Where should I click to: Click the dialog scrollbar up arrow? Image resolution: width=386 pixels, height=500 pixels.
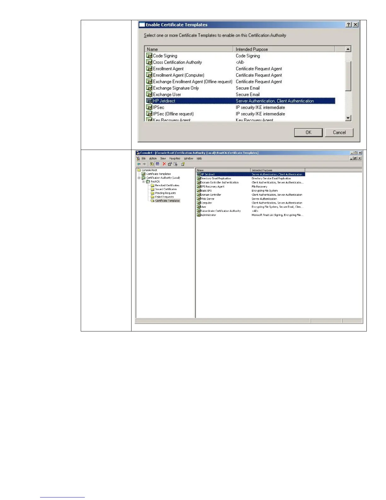point(348,49)
